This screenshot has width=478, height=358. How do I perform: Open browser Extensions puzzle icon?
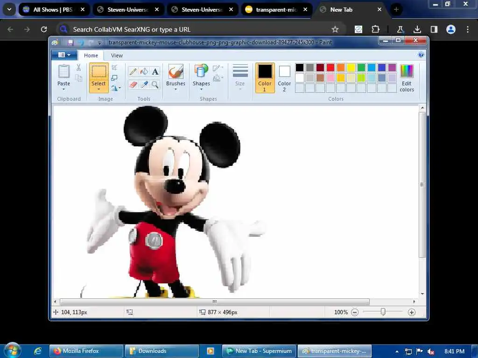pyautogui.click(x=375, y=29)
